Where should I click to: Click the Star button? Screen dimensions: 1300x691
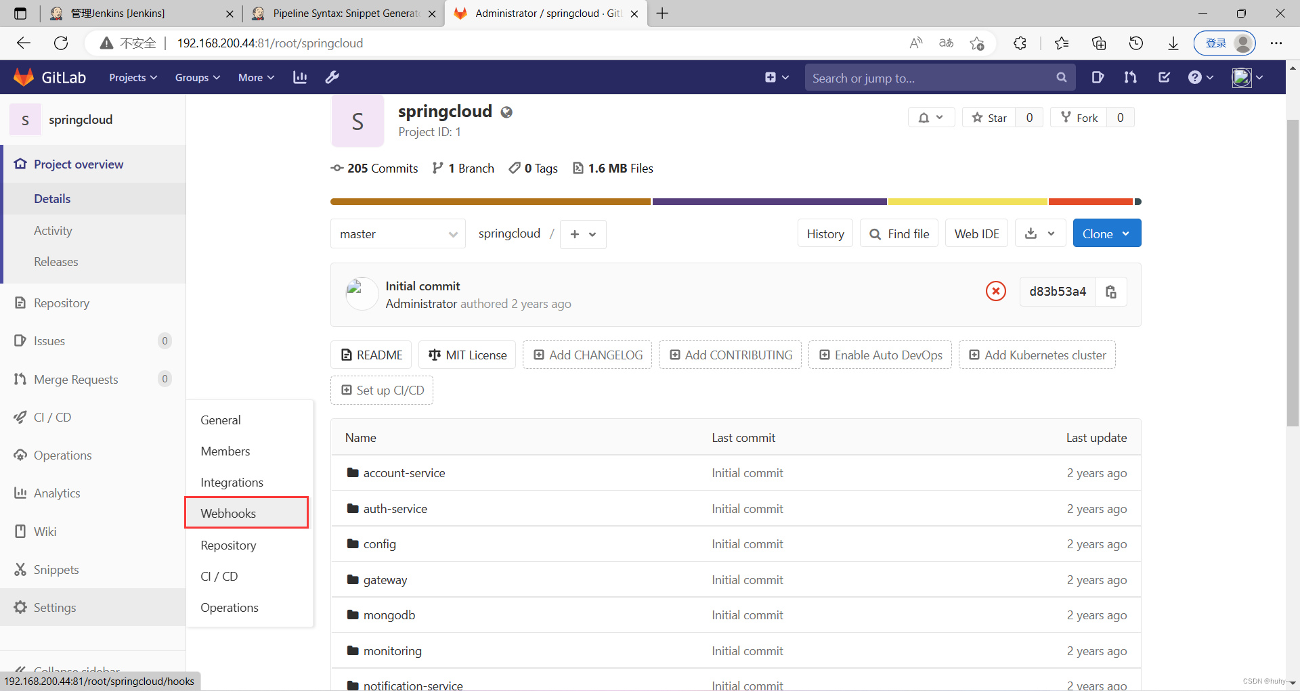pyautogui.click(x=989, y=117)
